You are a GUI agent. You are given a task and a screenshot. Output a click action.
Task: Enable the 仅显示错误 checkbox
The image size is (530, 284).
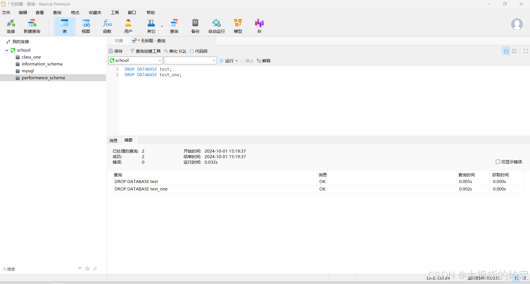click(498, 162)
